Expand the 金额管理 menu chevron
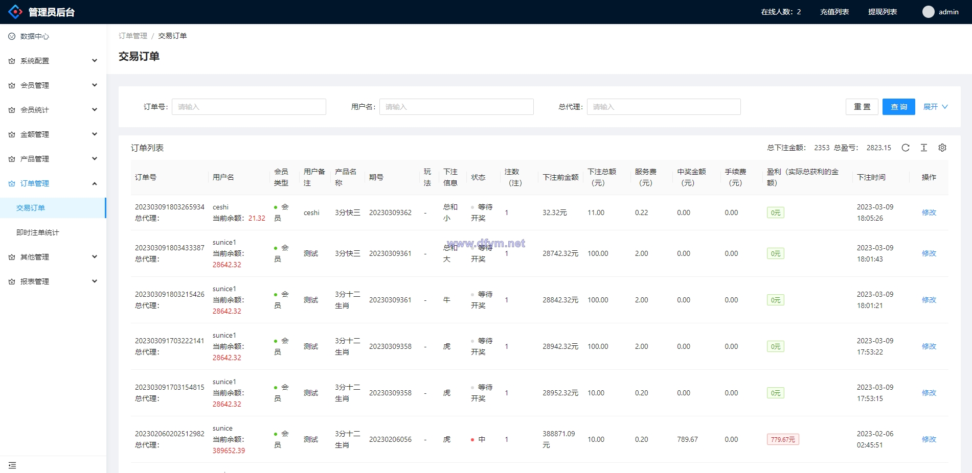The width and height of the screenshot is (972, 473). (95, 134)
